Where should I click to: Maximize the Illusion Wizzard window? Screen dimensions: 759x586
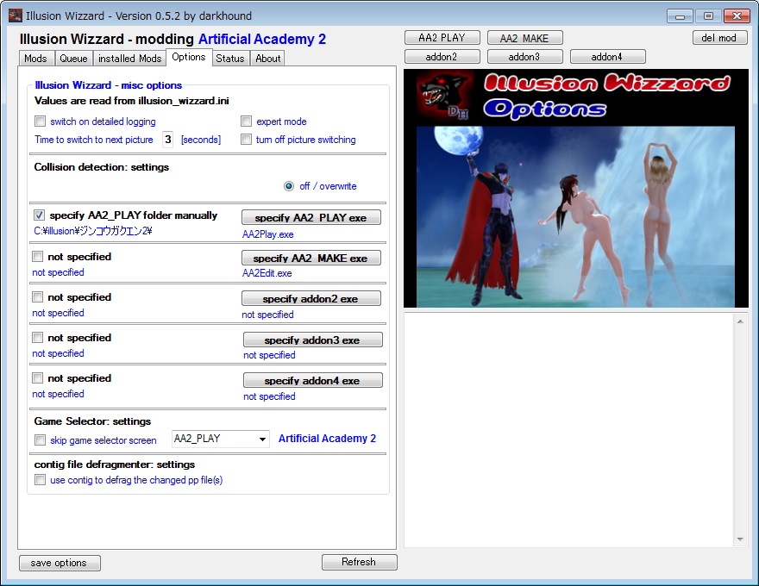click(708, 16)
